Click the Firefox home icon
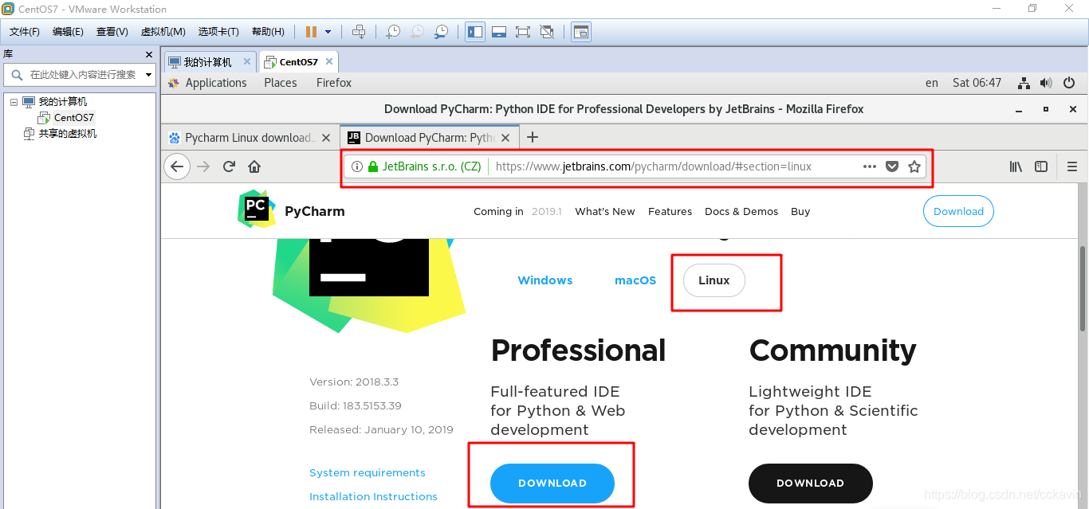1089x509 pixels. click(x=254, y=166)
